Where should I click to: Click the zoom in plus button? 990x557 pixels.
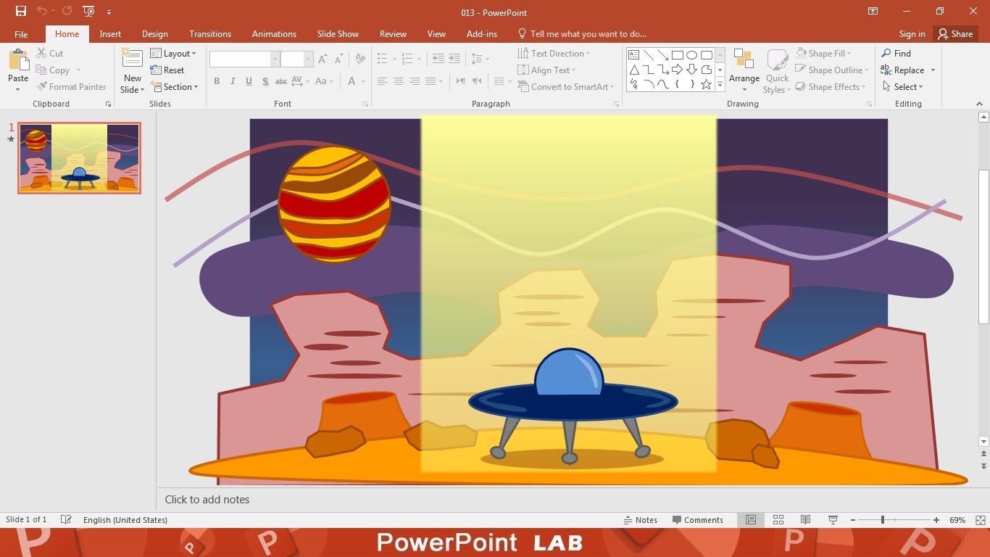pyautogui.click(x=936, y=520)
